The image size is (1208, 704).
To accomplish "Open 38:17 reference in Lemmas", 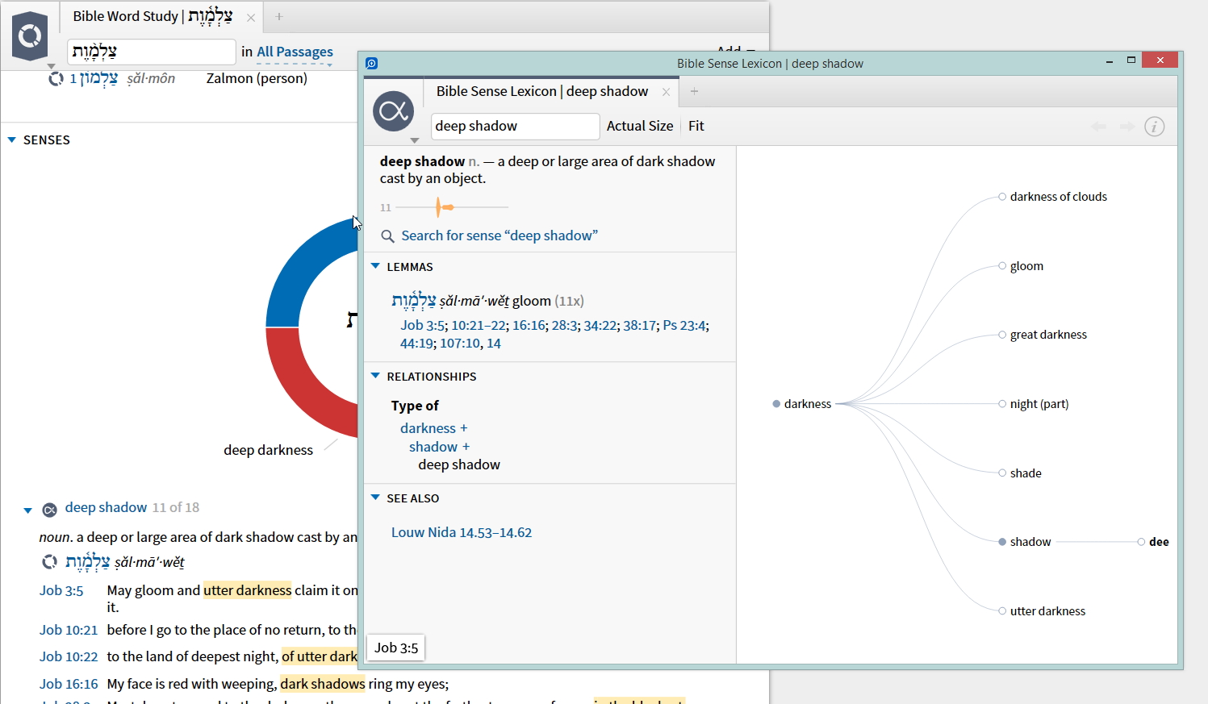I will [x=639, y=326].
